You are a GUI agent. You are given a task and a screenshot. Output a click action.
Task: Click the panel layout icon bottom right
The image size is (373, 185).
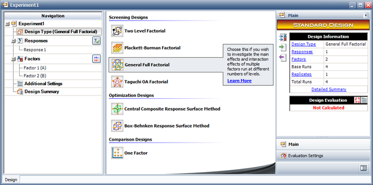[x=363, y=168]
